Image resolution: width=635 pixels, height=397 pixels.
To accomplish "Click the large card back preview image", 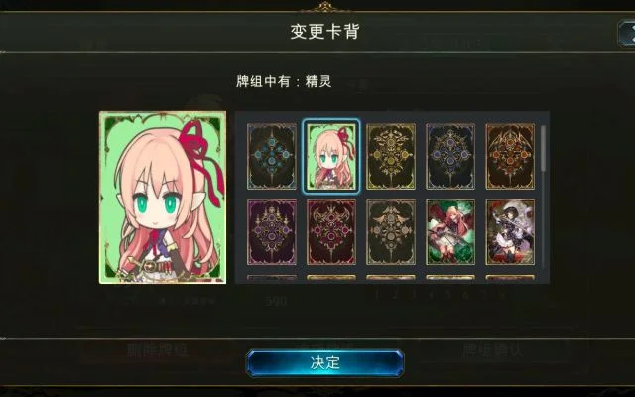I will (163, 198).
